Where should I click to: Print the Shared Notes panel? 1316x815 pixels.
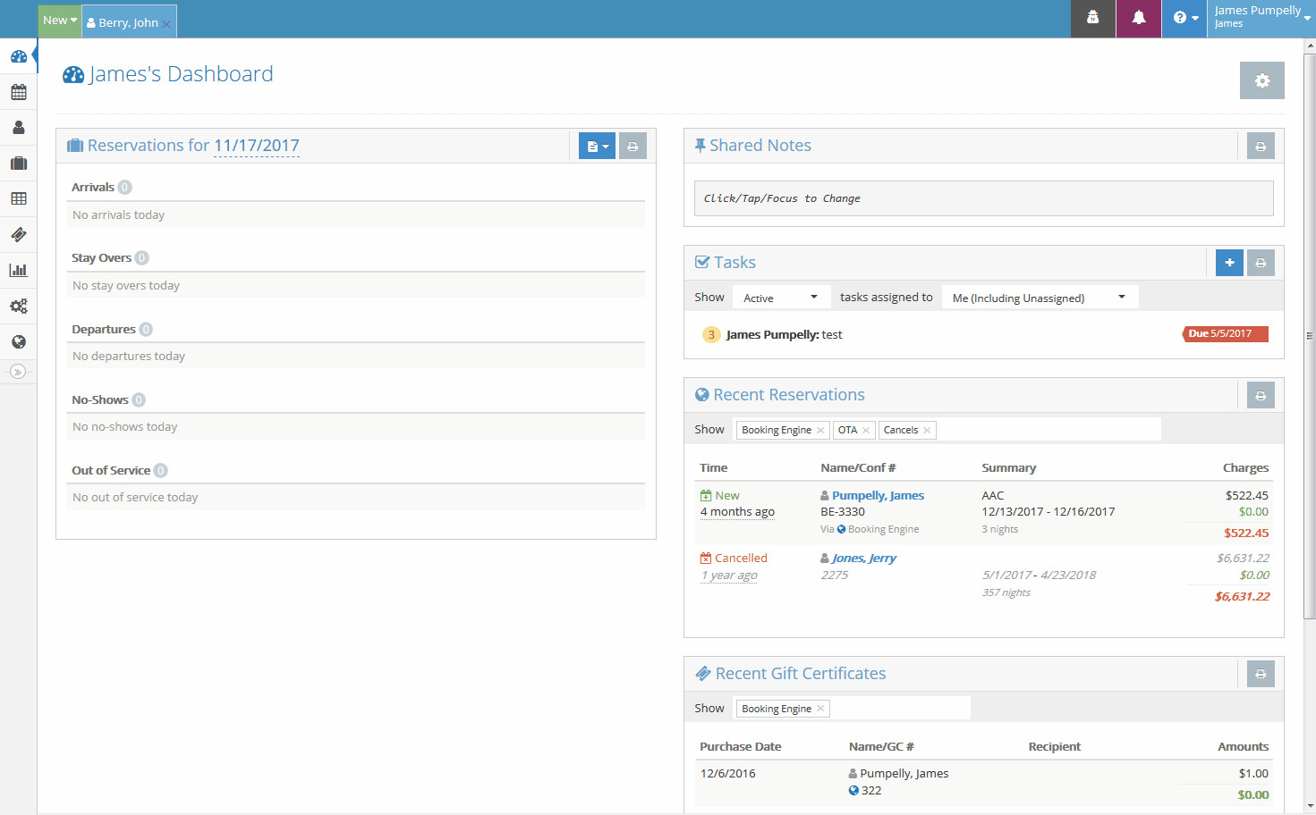click(1260, 147)
